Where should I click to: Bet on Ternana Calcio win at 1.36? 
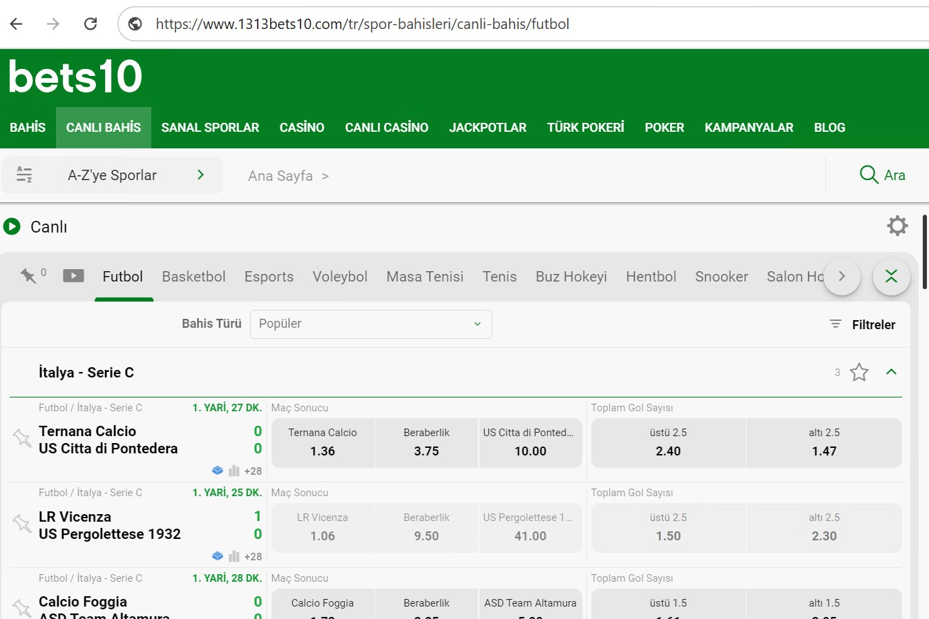click(323, 443)
